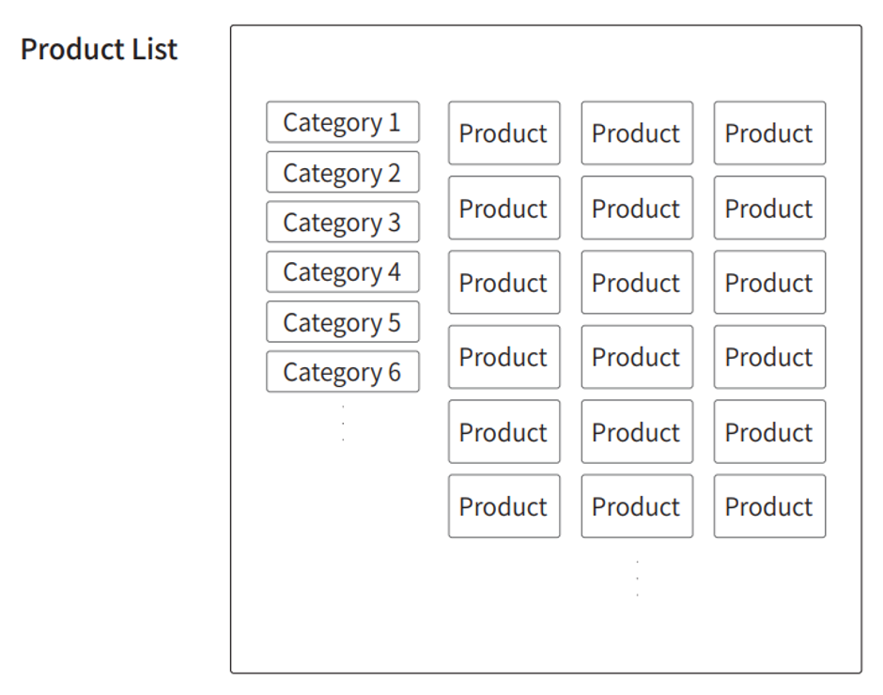
Task: Open the bottom-left Product tile
Action: click(x=504, y=506)
